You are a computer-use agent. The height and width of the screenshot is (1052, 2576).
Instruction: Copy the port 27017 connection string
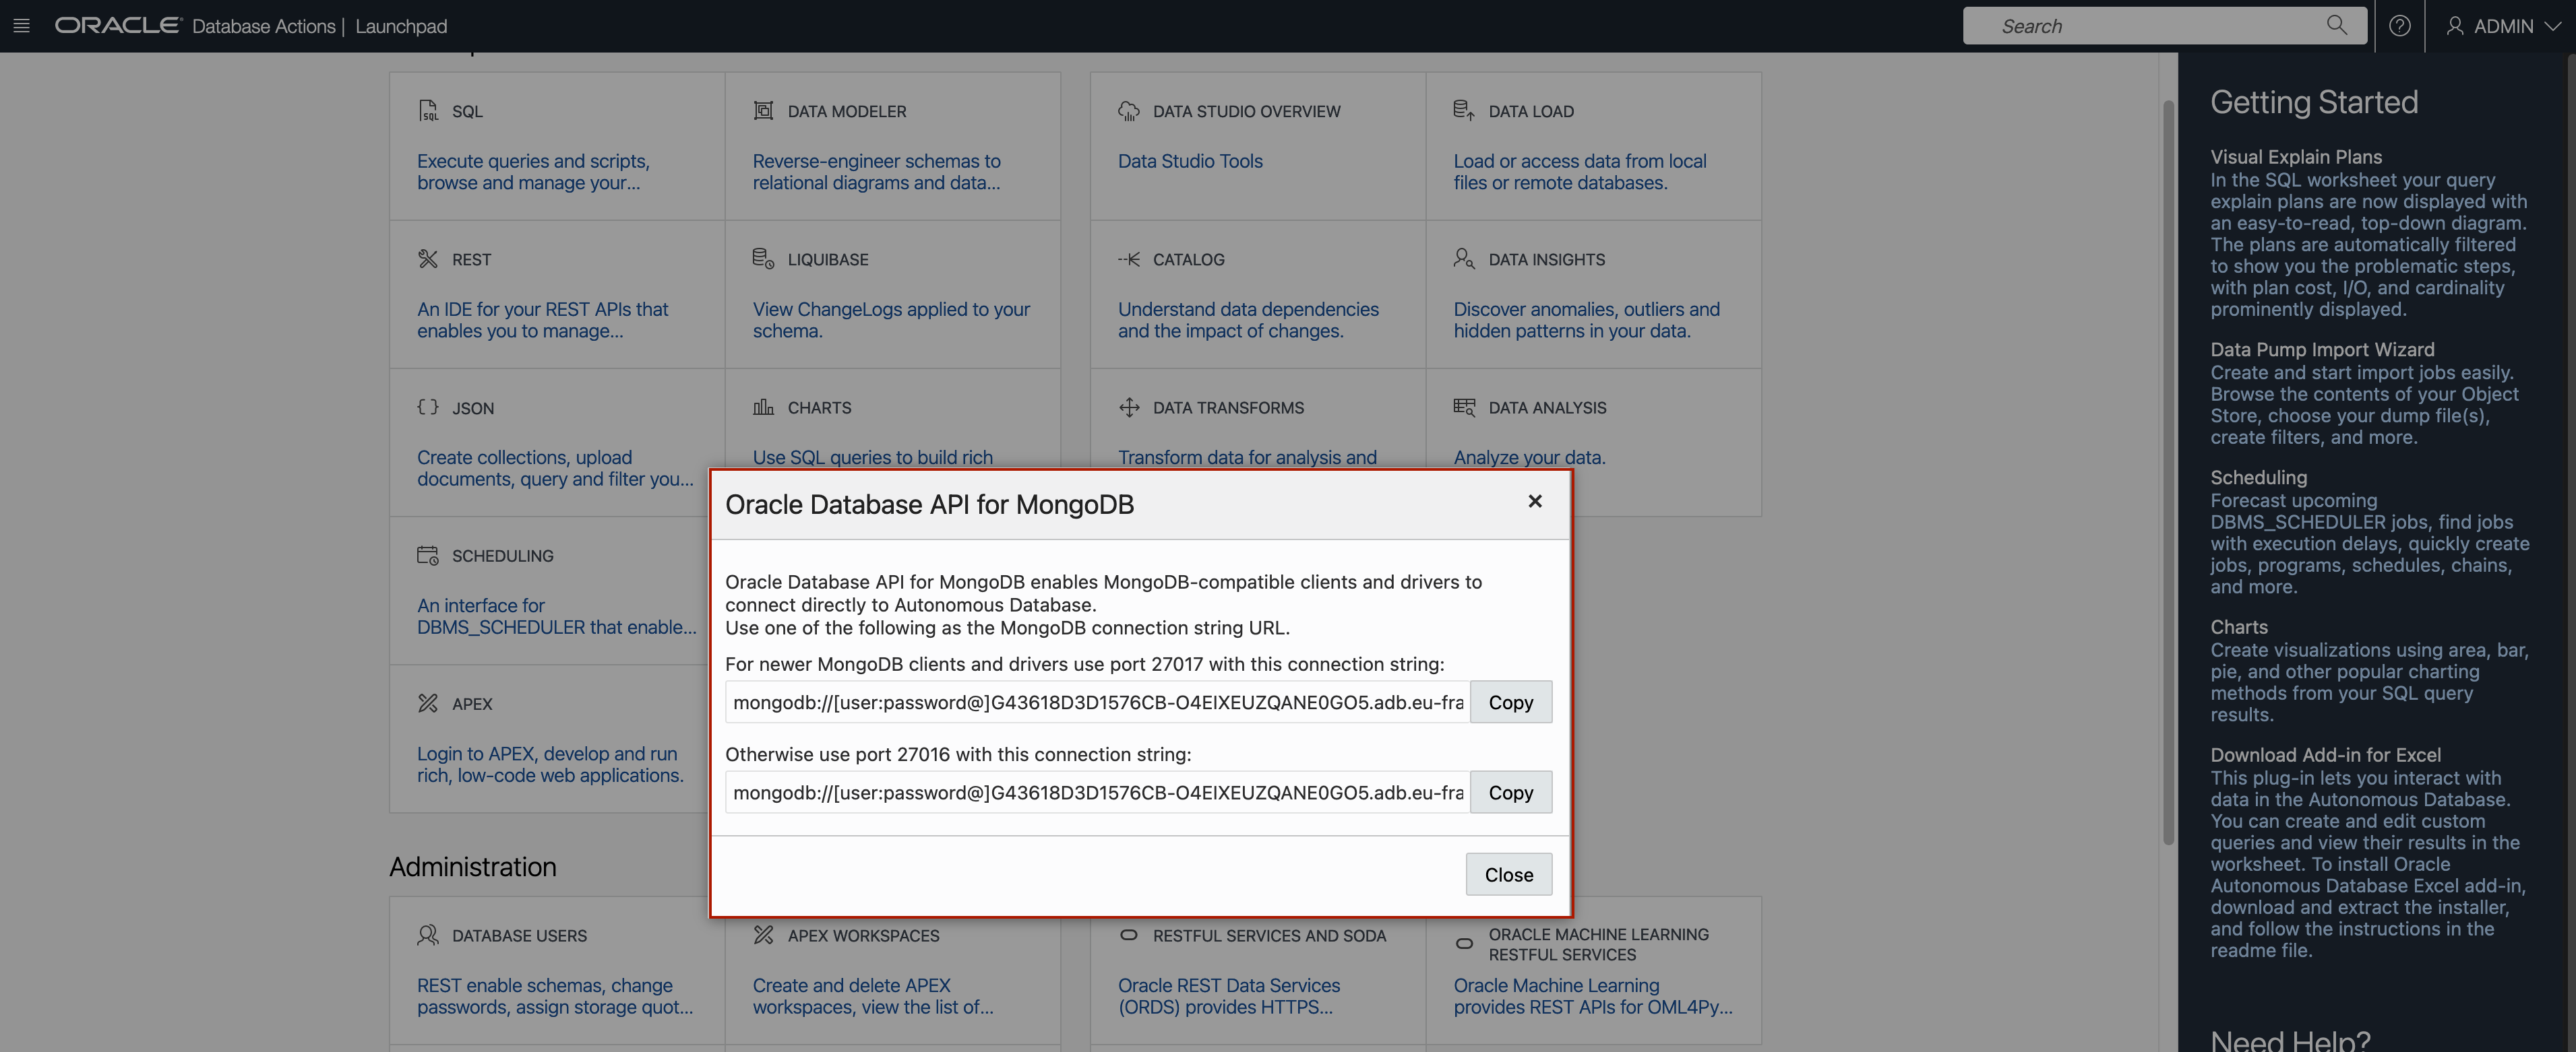[1510, 701]
